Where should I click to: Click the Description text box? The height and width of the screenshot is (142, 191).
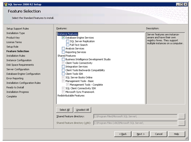pos(166,68)
